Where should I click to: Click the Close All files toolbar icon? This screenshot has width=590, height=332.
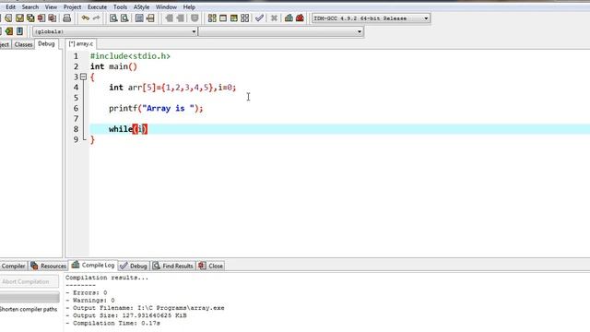(x=53, y=18)
